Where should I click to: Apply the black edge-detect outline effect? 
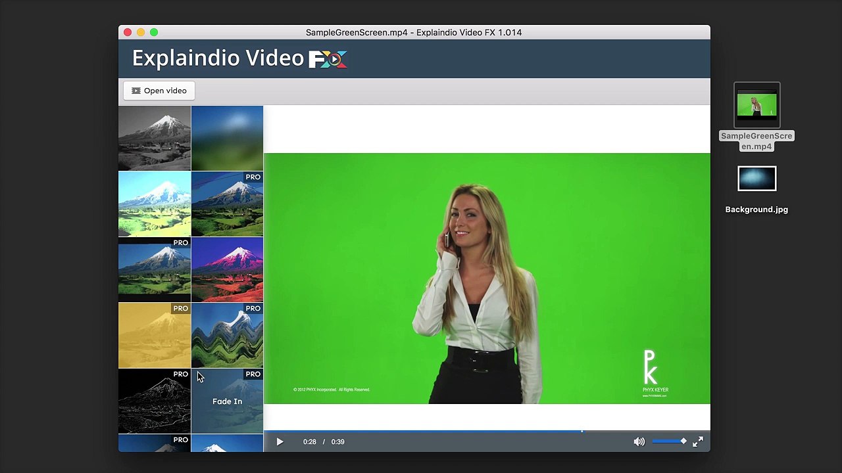point(155,401)
